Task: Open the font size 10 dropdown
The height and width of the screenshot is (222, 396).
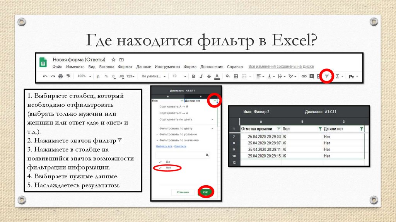Action: click(x=179, y=76)
